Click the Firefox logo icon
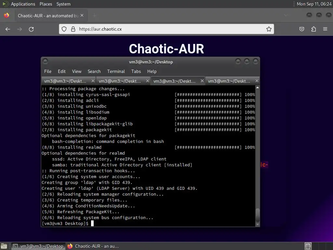The width and height of the screenshot is (333, 250). point(7,15)
